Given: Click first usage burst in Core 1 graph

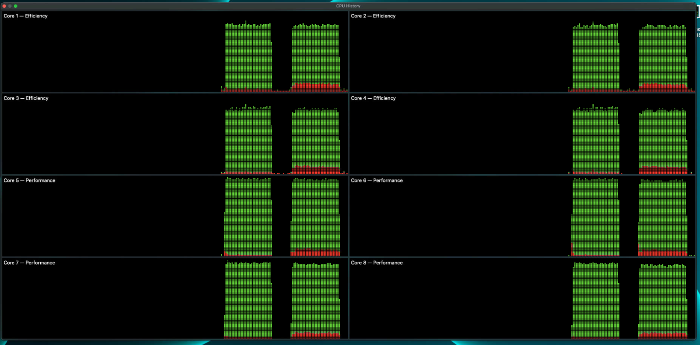Looking at the screenshot, I should tap(248, 57).
